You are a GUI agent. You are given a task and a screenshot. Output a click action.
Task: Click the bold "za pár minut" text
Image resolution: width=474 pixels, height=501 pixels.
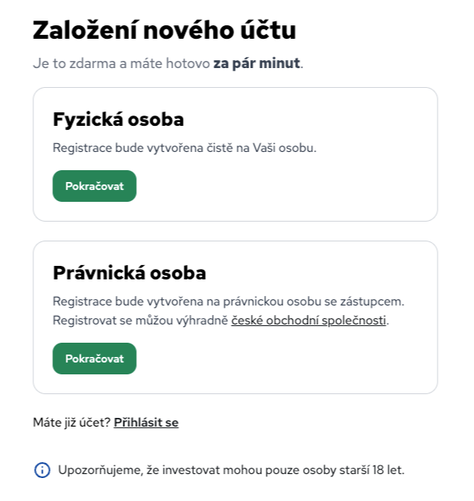click(x=257, y=63)
